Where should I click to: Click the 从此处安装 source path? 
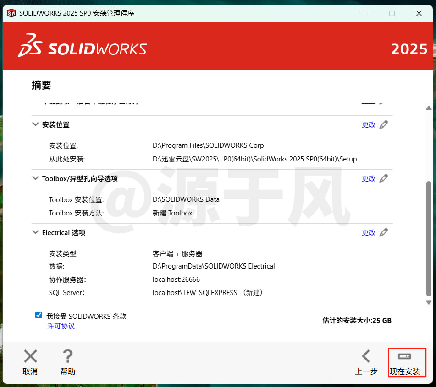(x=255, y=159)
